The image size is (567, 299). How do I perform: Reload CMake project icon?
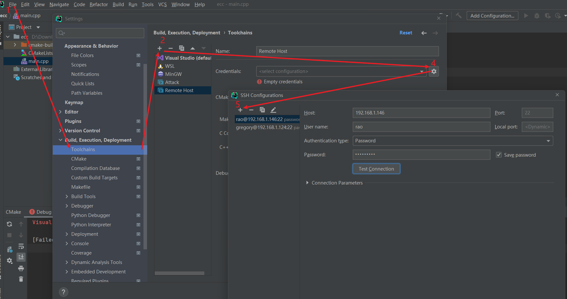9,224
